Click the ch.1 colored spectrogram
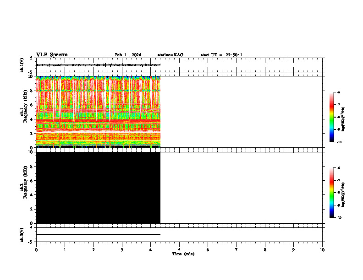The width and height of the screenshot is (363, 280). click(x=98, y=112)
